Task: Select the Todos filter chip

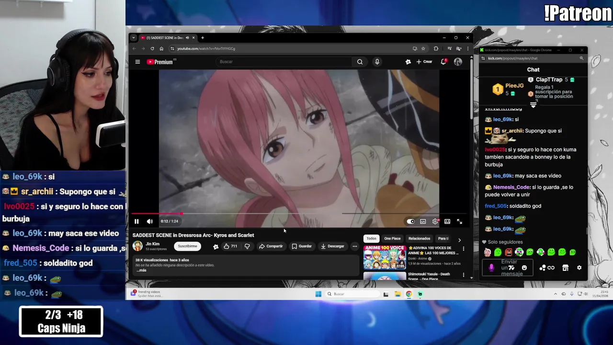Action: [372, 239]
